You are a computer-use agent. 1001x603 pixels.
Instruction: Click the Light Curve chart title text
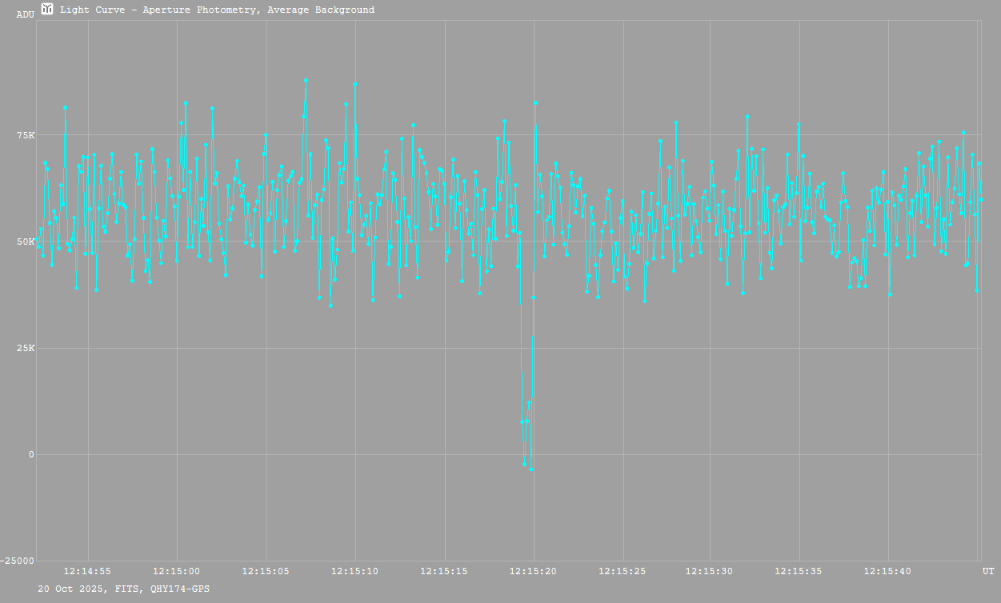[x=217, y=10]
